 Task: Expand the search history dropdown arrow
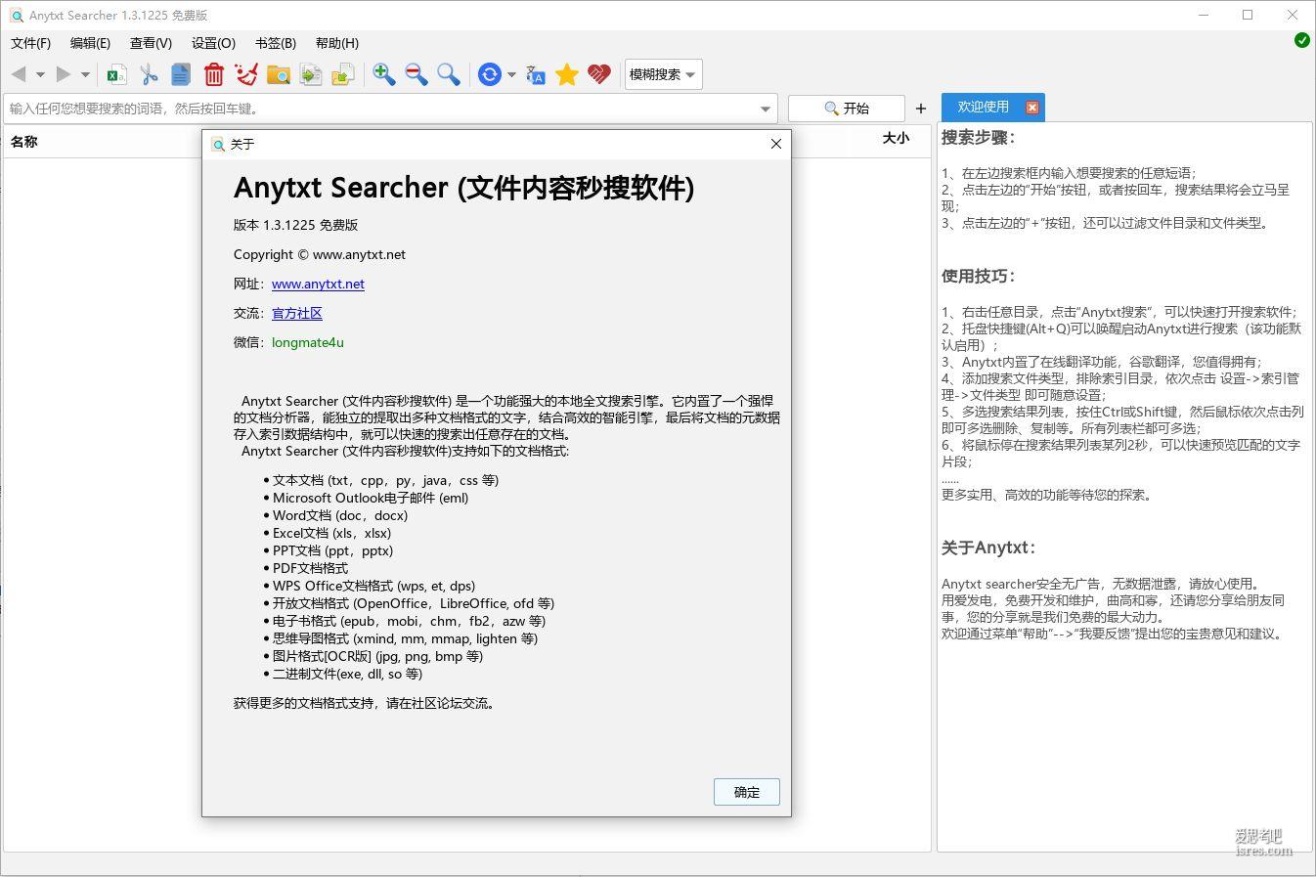(766, 109)
